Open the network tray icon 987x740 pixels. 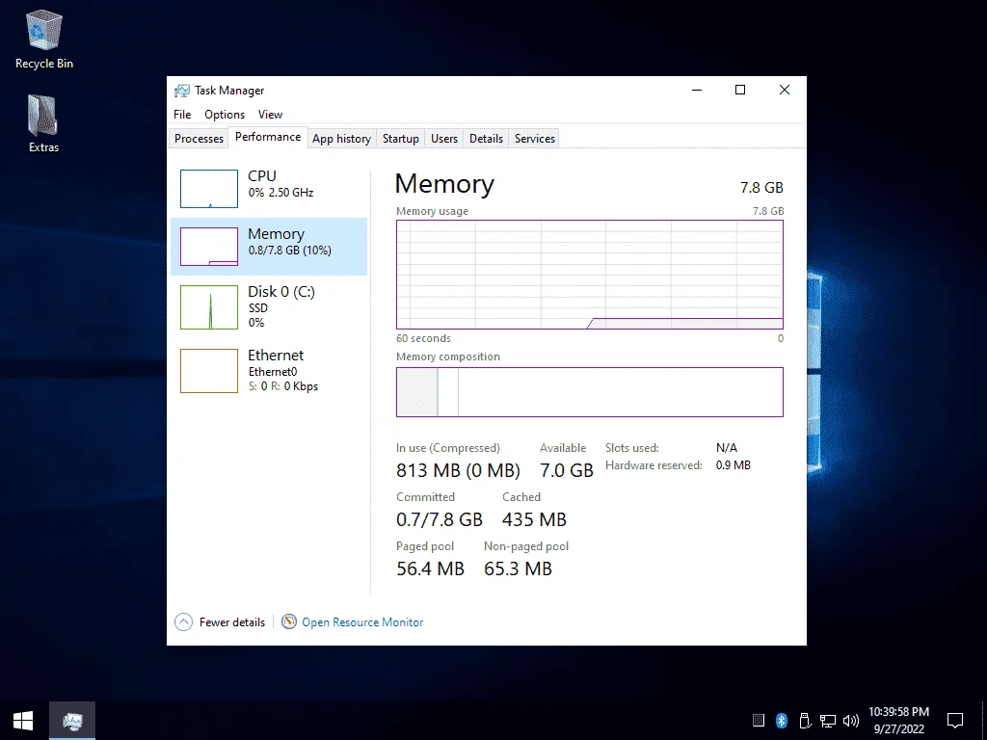(827, 721)
